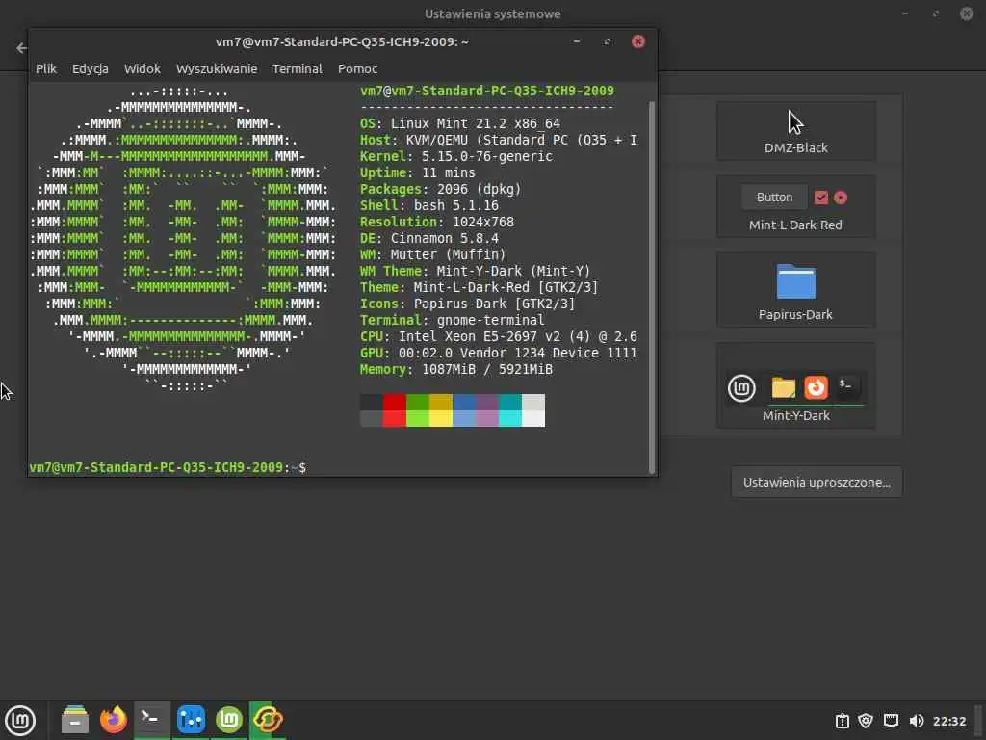Open the Linux Mint start menu
Image resolution: width=986 pixels, height=740 pixels.
(x=20, y=720)
